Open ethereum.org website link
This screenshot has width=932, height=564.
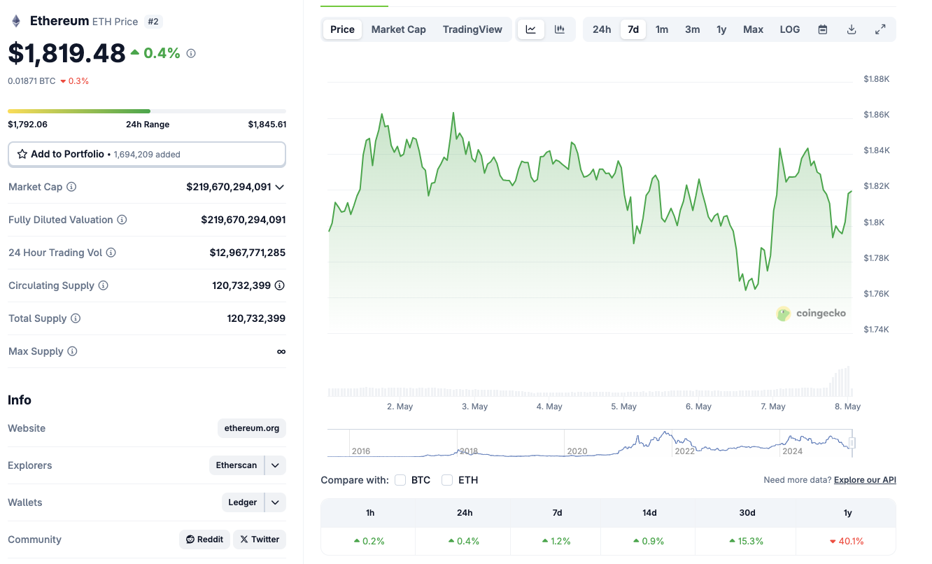[x=252, y=428]
